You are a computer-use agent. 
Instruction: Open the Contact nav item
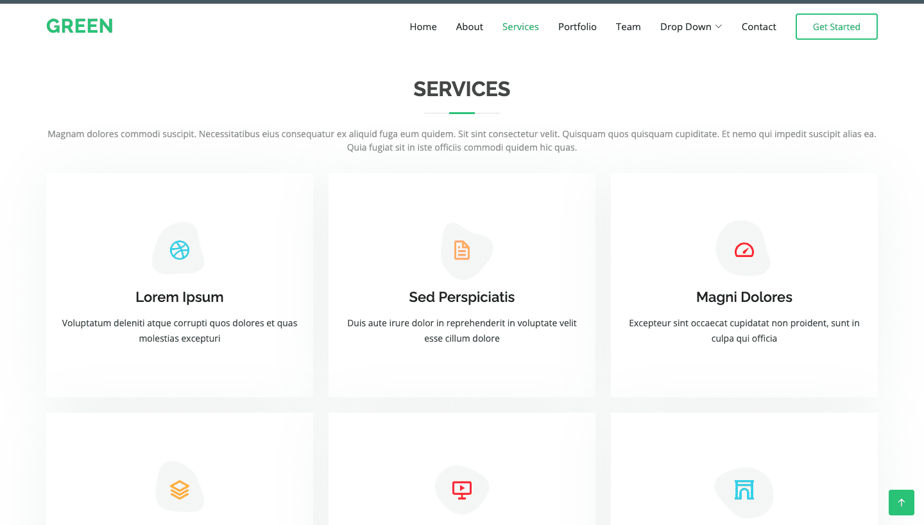pyautogui.click(x=758, y=27)
